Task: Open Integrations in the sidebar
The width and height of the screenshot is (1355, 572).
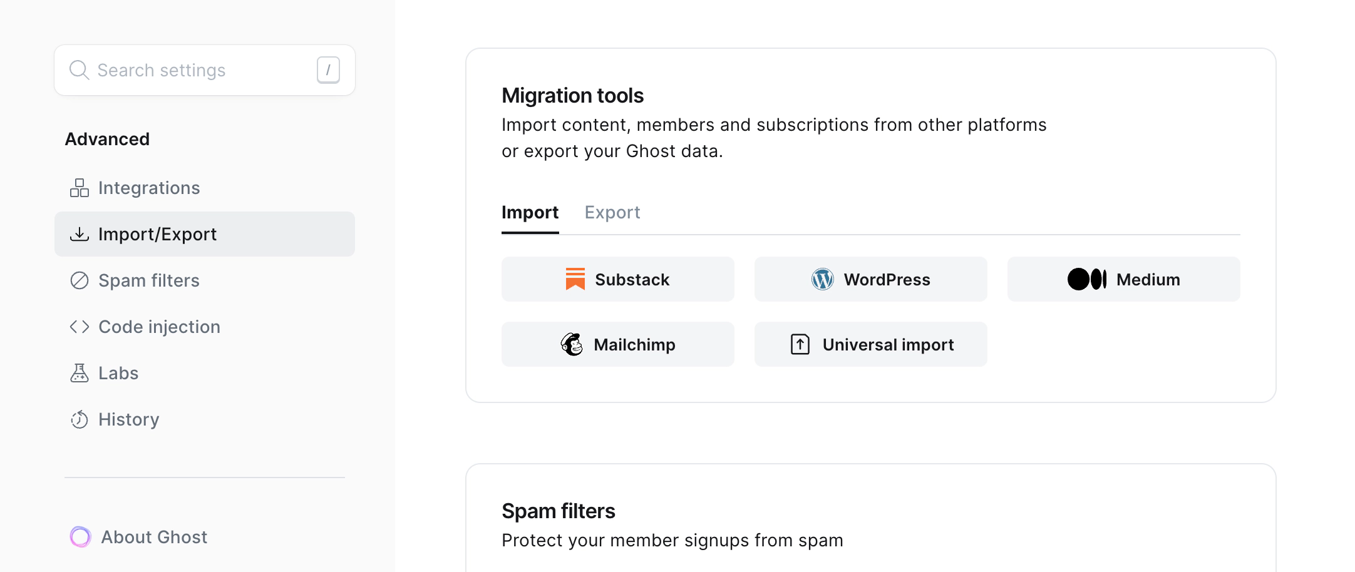Action: [x=205, y=188]
